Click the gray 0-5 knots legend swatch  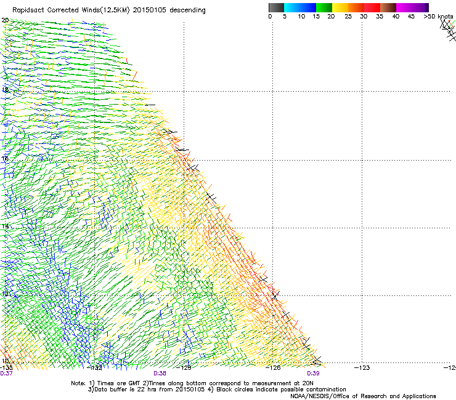[276, 7]
